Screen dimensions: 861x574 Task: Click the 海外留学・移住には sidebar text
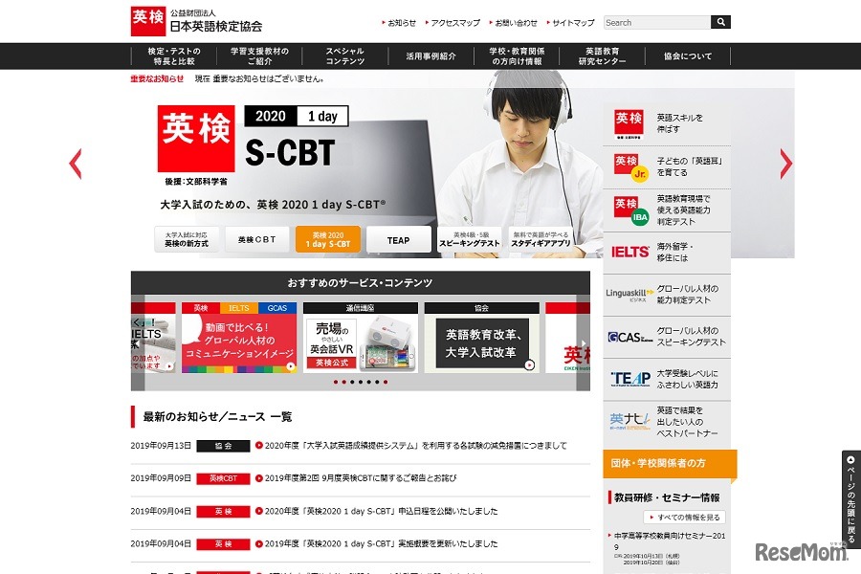coord(674,253)
